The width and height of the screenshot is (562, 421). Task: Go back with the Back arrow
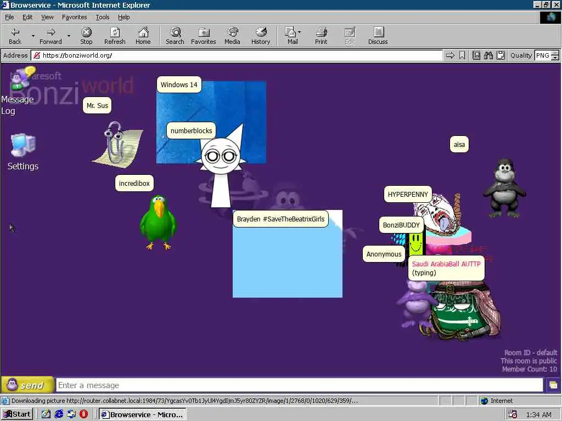[x=15, y=36]
